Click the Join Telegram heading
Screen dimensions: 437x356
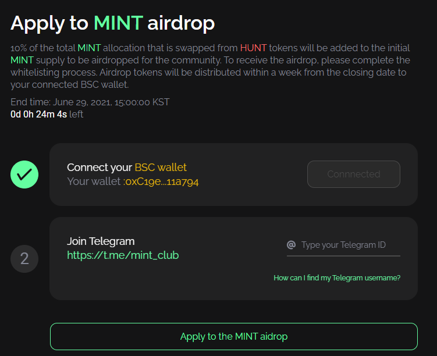(x=101, y=241)
